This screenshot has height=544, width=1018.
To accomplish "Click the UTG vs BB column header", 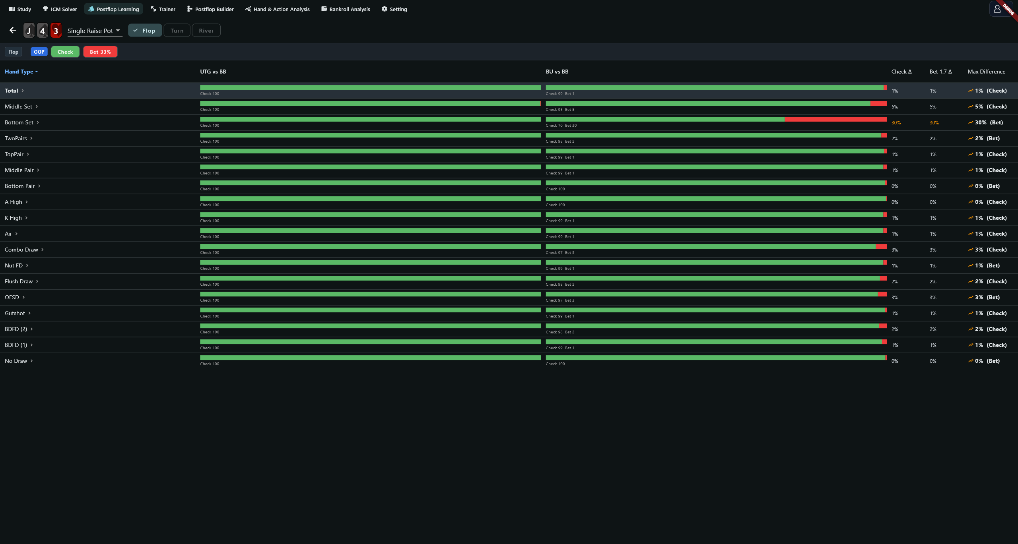I will (213, 72).
